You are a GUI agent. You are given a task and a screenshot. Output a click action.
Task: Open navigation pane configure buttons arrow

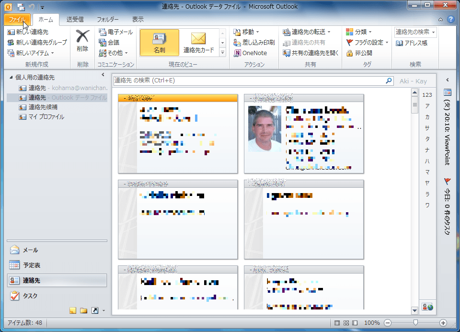point(103,310)
